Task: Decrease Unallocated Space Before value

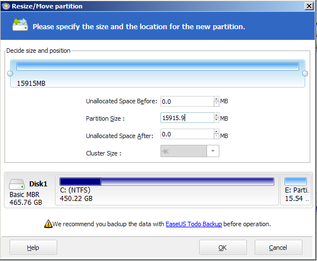Action: [217, 104]
